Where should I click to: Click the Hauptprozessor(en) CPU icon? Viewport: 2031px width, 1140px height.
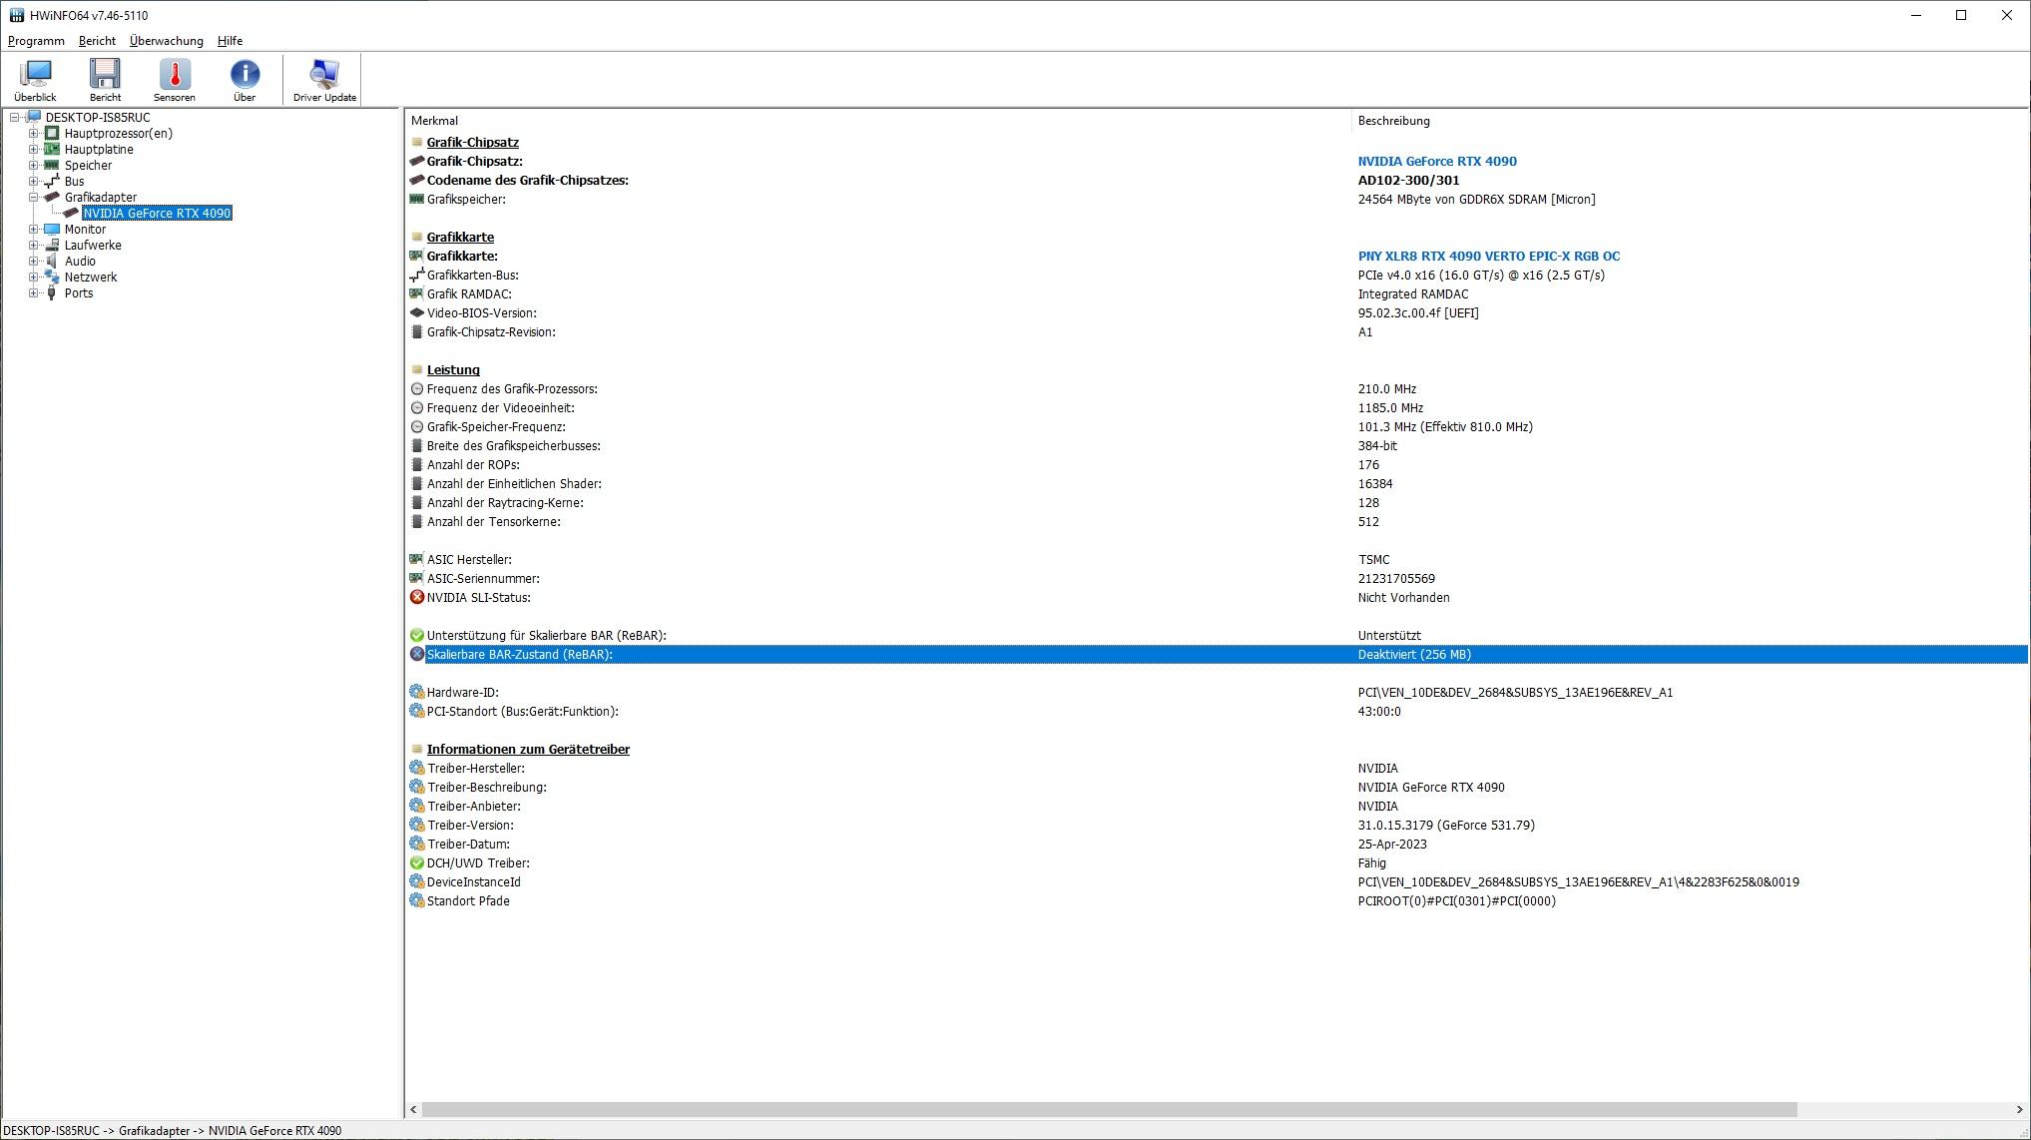coord(52,134)
